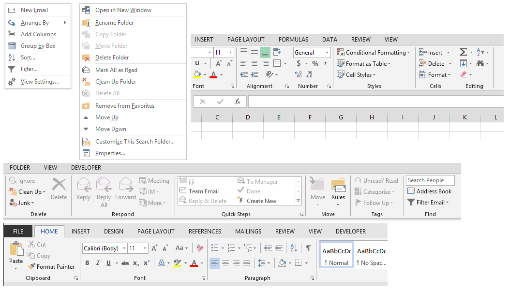The height and width of the screenshot is (291, 509).
Task: Open the General number format dropdown
Action: [328, 53]
